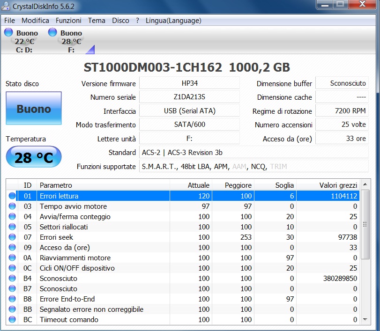Click the Valori grezzi column header
380x331 pixels.
(x=328, y=185)
